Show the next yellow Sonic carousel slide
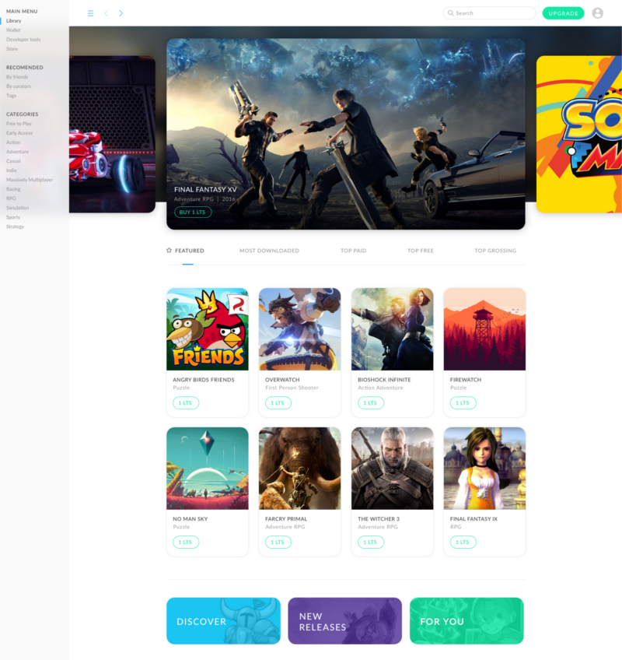The image size is (622, 660). pos(579,135)
